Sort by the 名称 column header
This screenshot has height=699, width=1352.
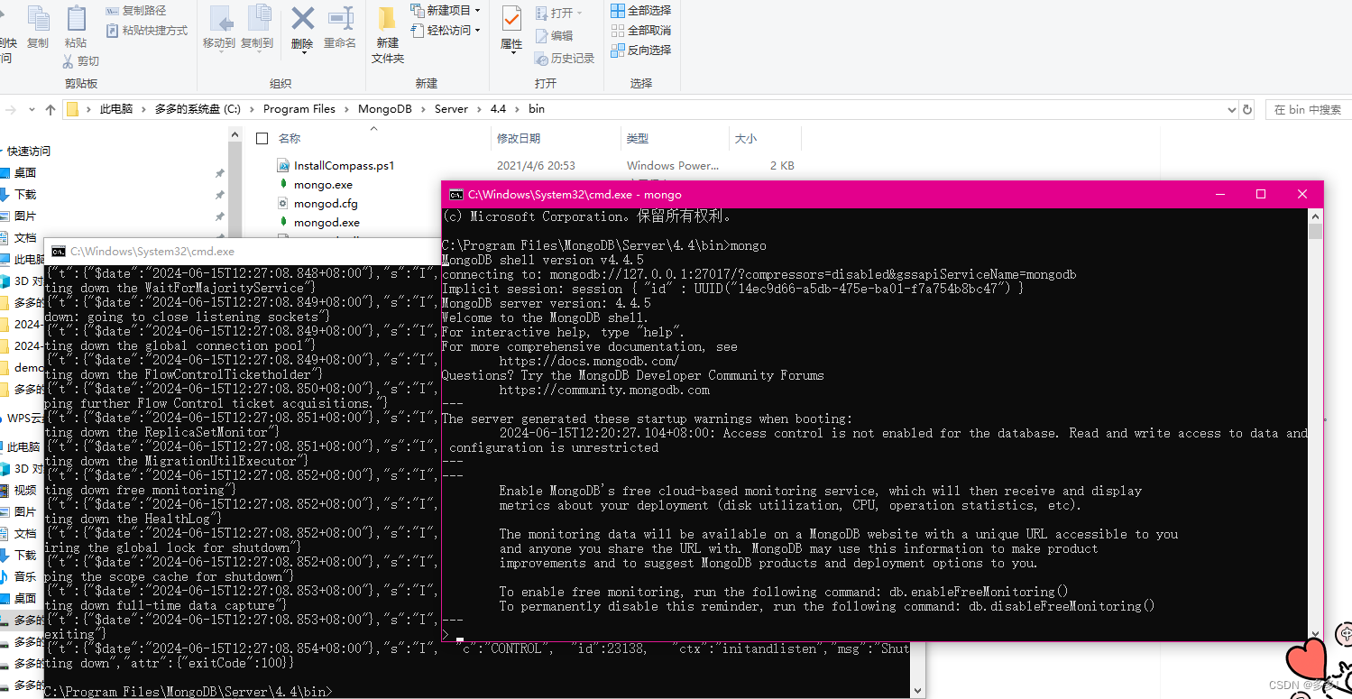(x=290, y=138)
